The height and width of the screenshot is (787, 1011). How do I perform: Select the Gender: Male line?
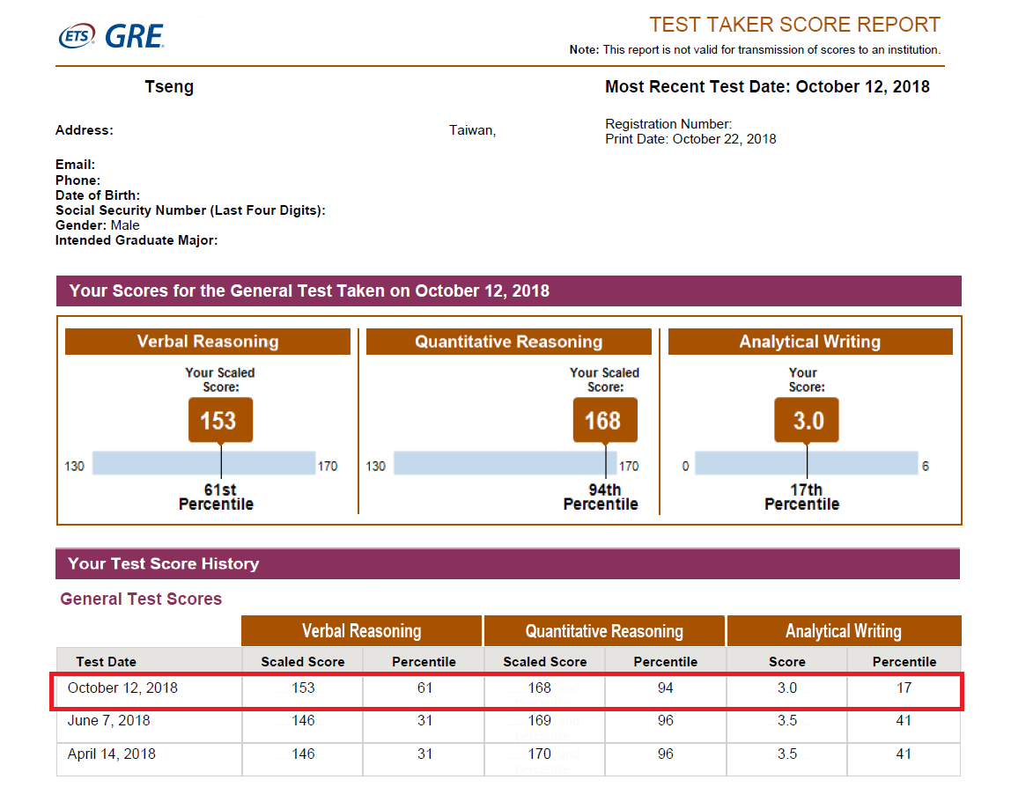click(x=98, y=225)
